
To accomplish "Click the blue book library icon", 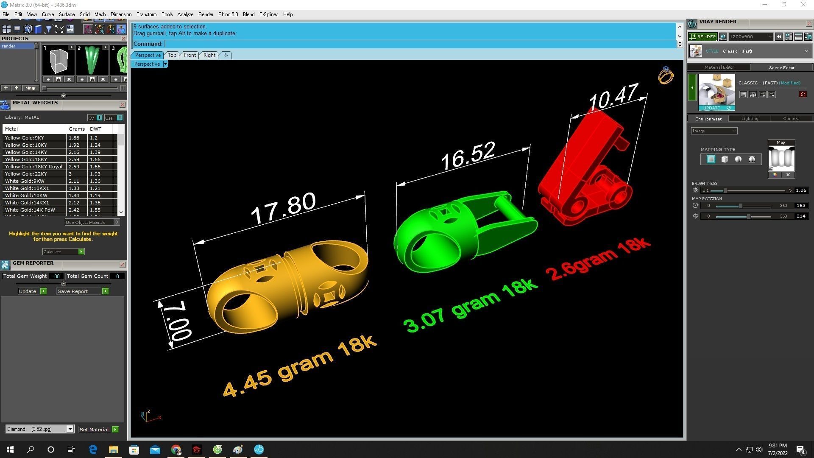I will [38, 29].
